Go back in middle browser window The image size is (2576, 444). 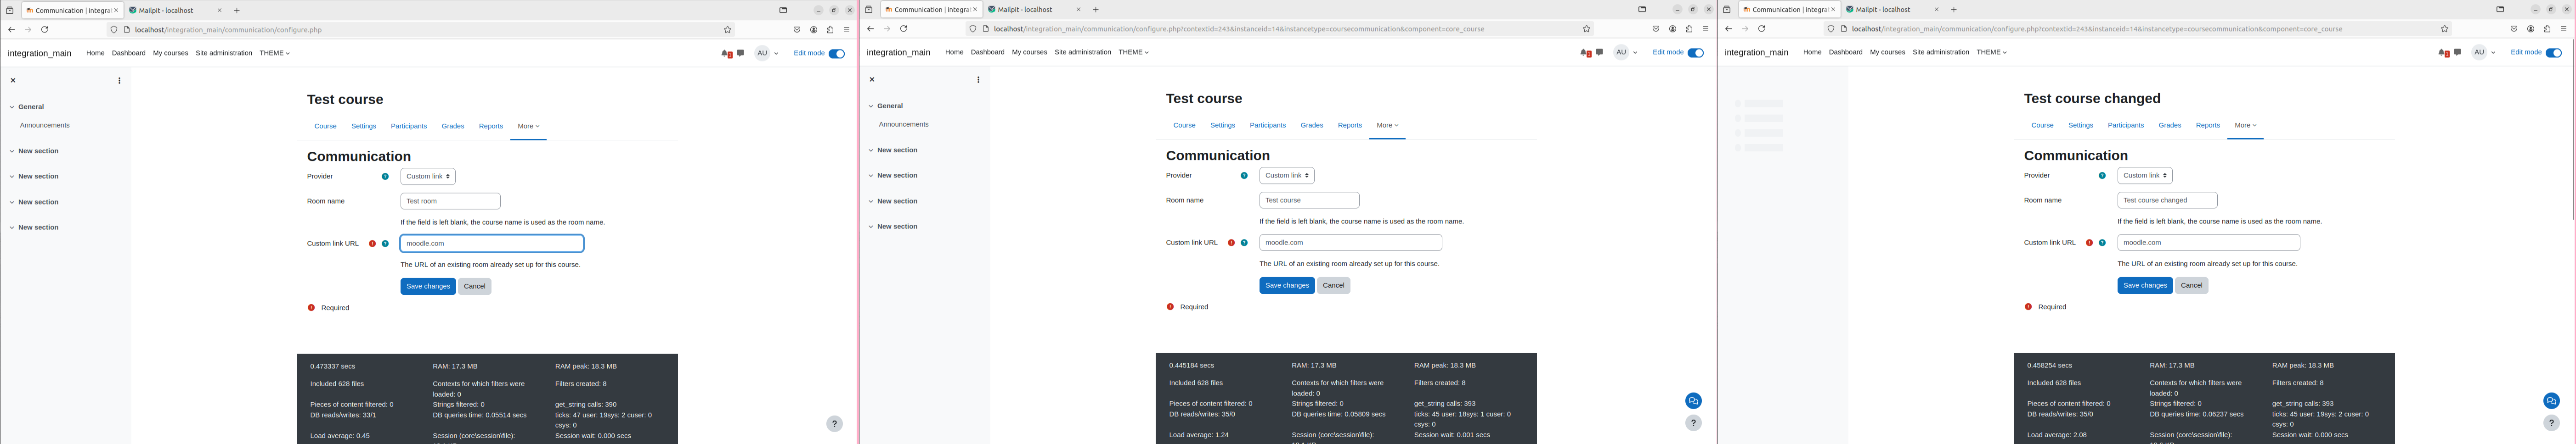click(870, 29)
